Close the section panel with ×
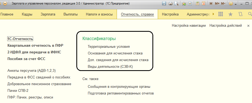This screenshot has width=252, height=103. 248,26
